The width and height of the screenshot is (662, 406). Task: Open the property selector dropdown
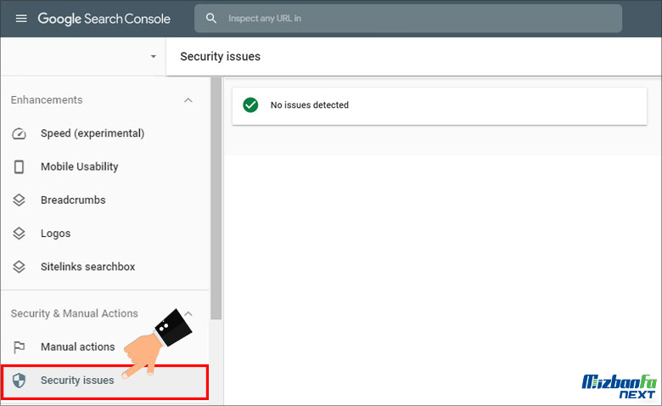[x=153, y=57]
